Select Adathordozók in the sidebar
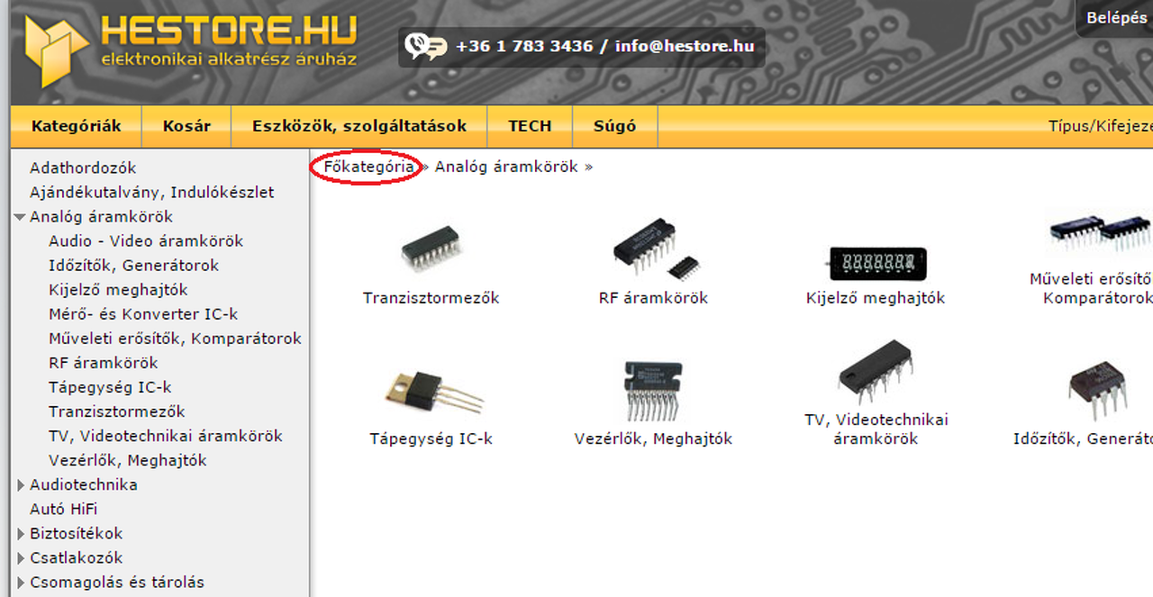Viewport: 1153px width, 597px height. (83, 168)
